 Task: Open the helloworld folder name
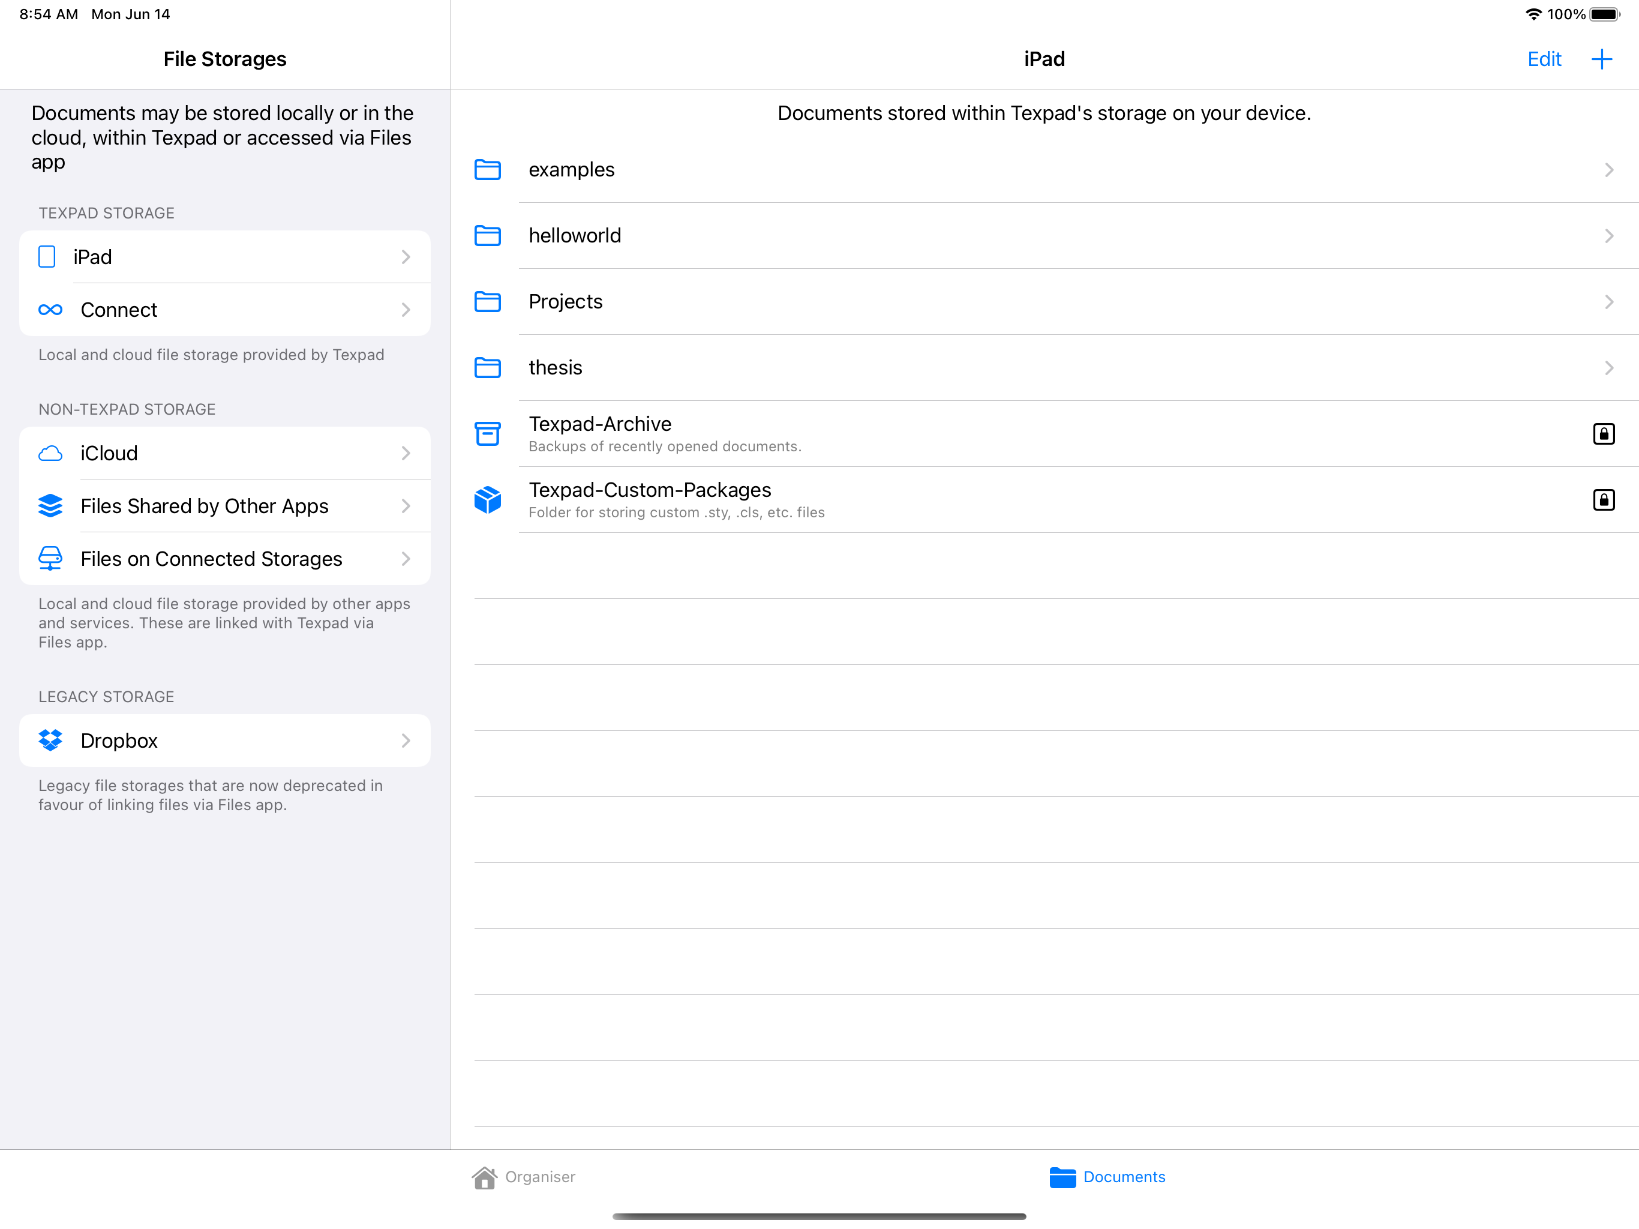coord(574,236)
